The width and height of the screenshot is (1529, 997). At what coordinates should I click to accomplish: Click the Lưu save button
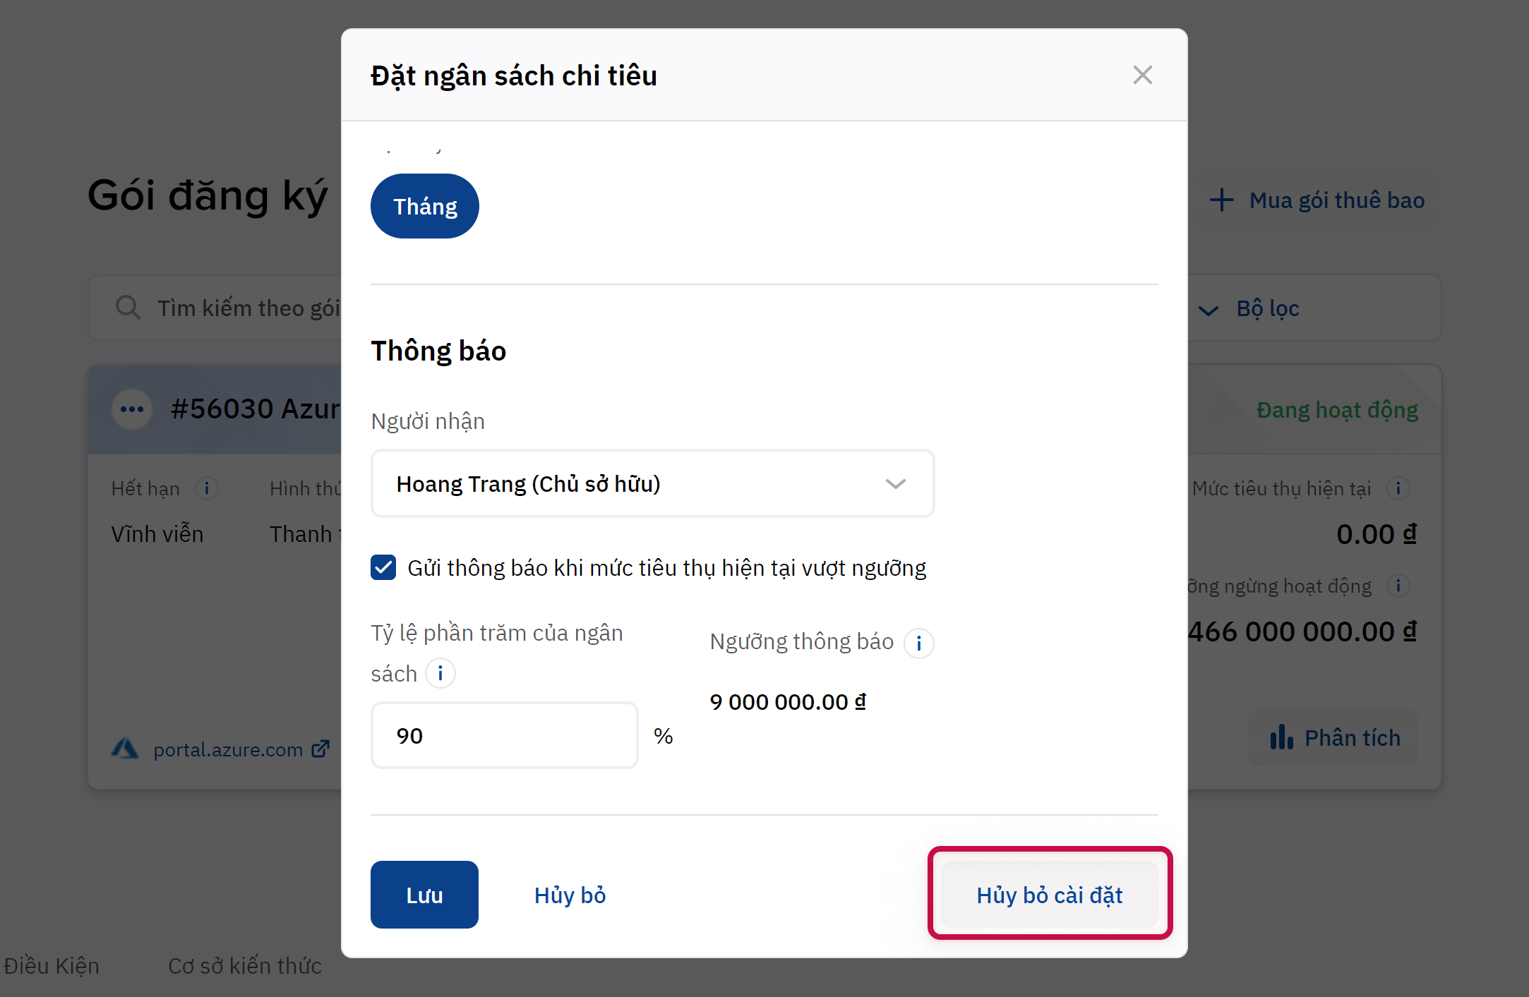424,895
